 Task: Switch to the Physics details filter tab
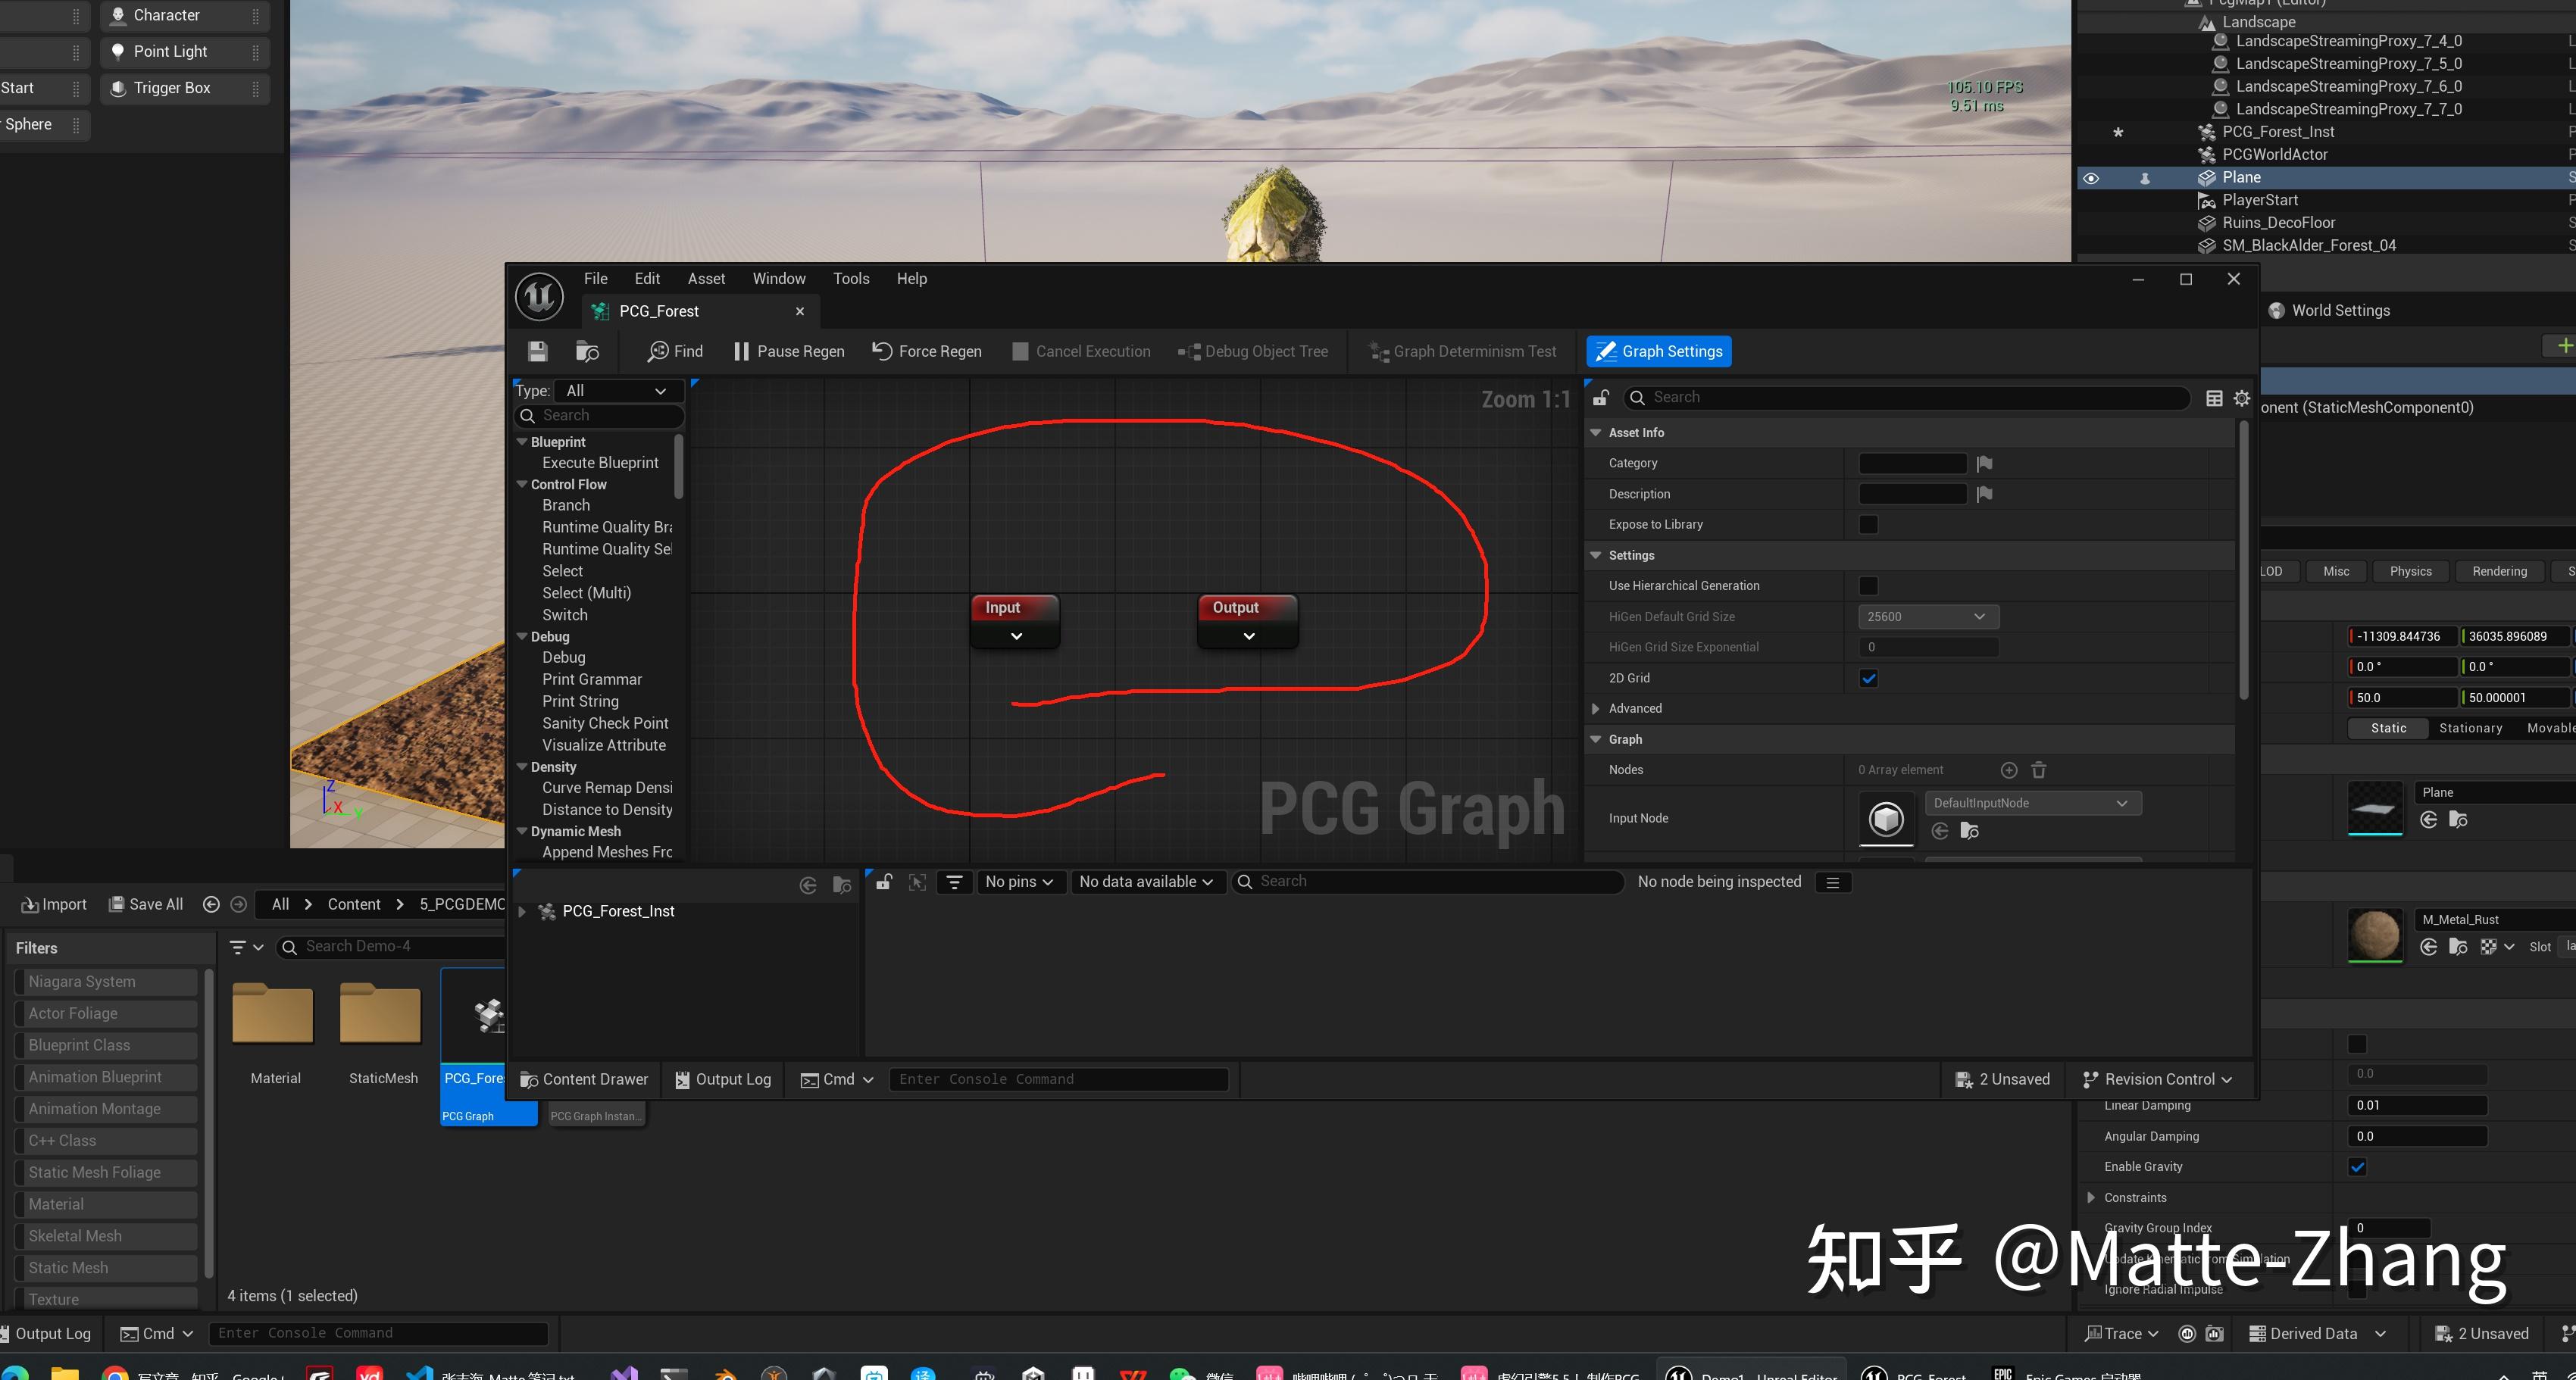tap(2410, 571)
